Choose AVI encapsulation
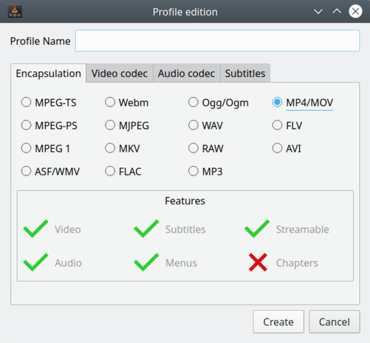The image size is (370, 343). click(x=277, y=148)
